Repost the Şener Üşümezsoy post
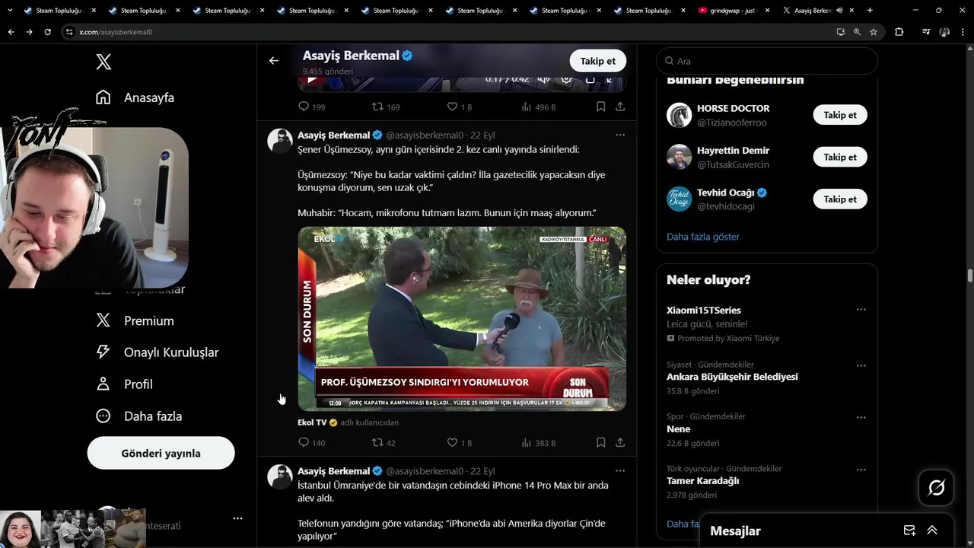 [x=377, y=442]
